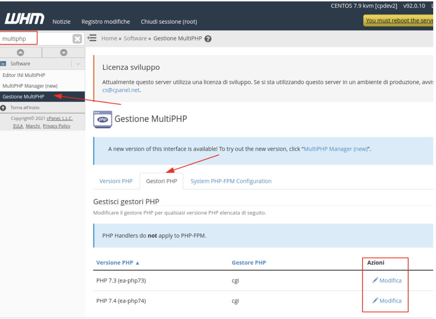
Task: Click the Gestisci gestori PHP heading
Action: click(126, 202)
